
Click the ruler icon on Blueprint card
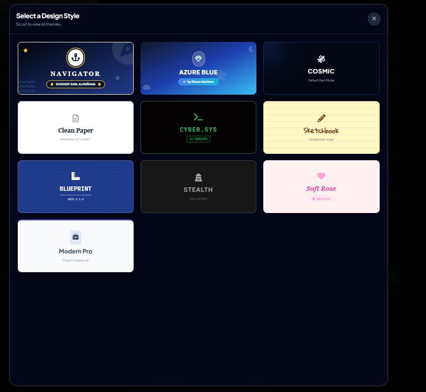[x=75, y=176]
